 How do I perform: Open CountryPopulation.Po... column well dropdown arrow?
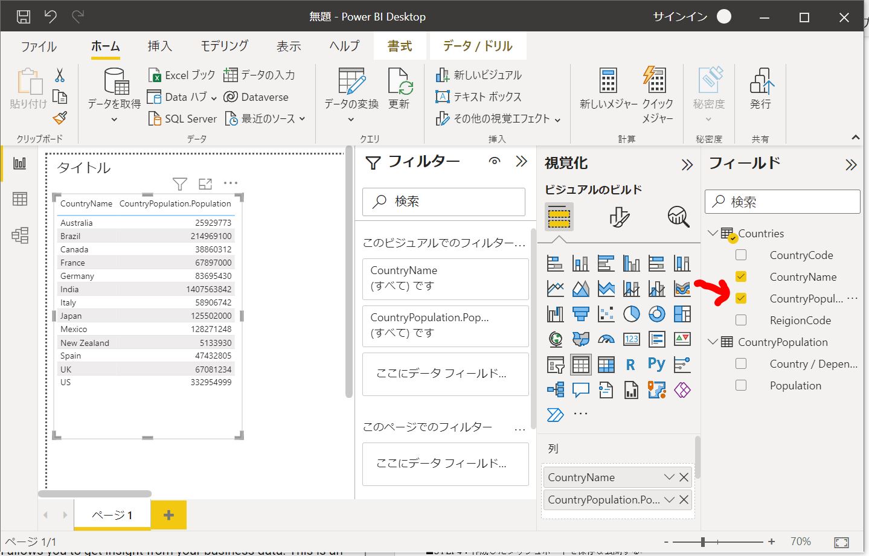coord(669,499)
